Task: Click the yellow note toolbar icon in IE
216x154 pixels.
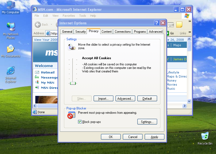Action: [x=179, y=25]
